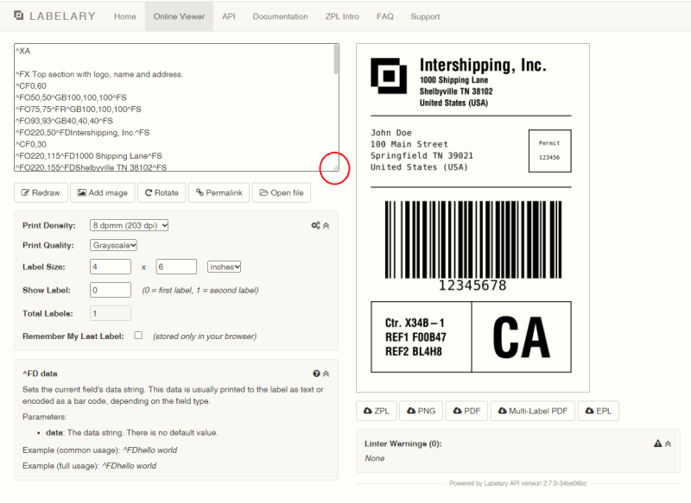The width and height of the screenshot is (691, 503).
Task: Open the API page
Action: coord(229,16)
